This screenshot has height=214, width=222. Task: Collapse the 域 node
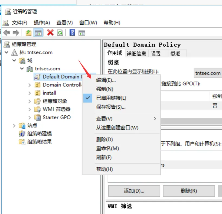[14, 60]
